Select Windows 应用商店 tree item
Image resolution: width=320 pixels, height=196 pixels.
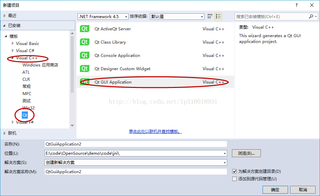pos(40,65)
